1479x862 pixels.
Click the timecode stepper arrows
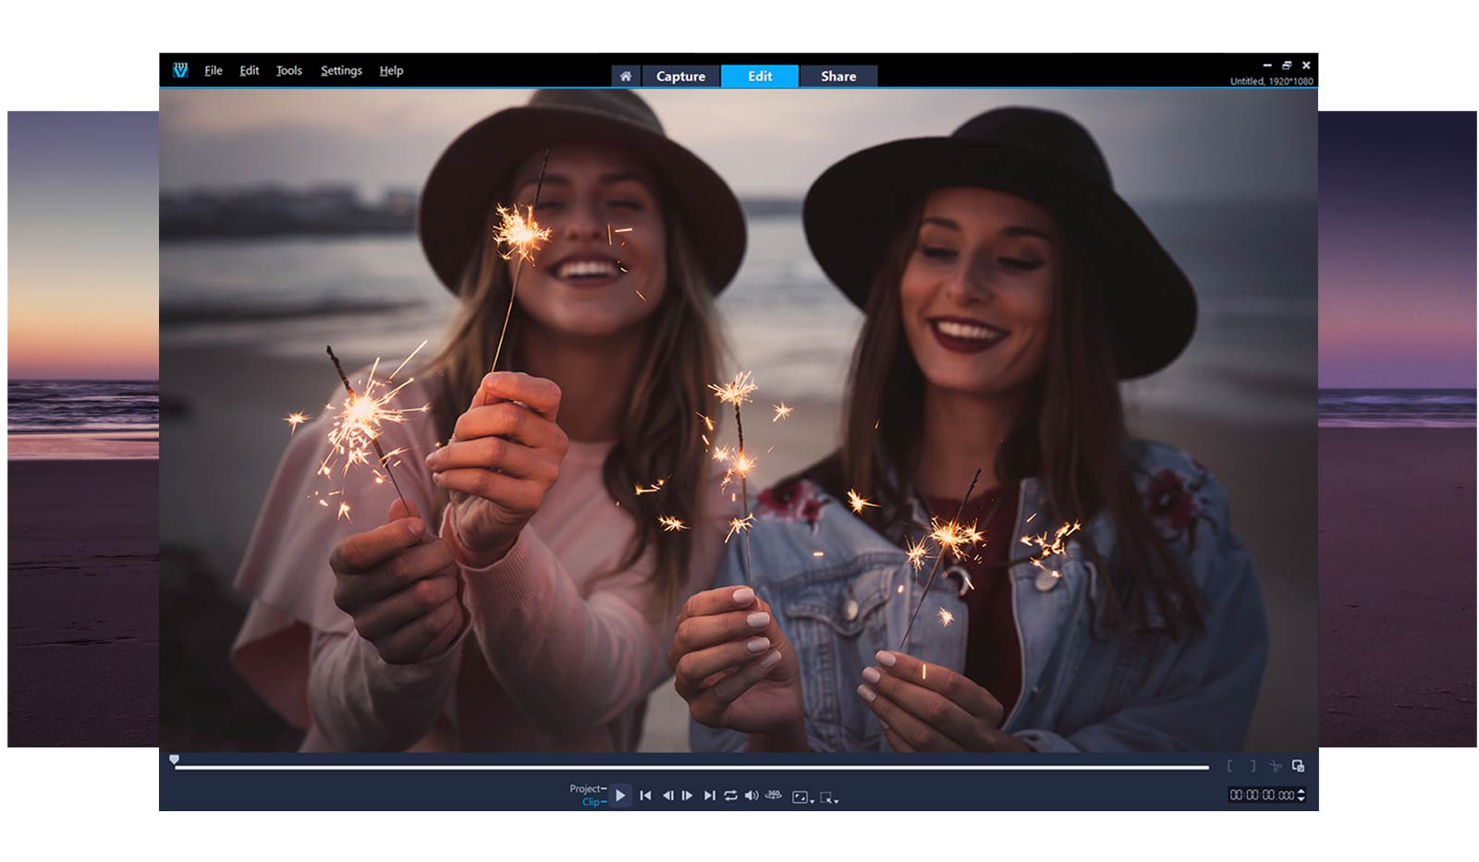1302,795
